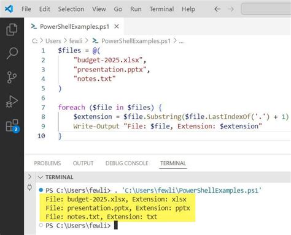Open the Source Control view
Viewport: 291px width, 235px height.
[x=12, y=77]
